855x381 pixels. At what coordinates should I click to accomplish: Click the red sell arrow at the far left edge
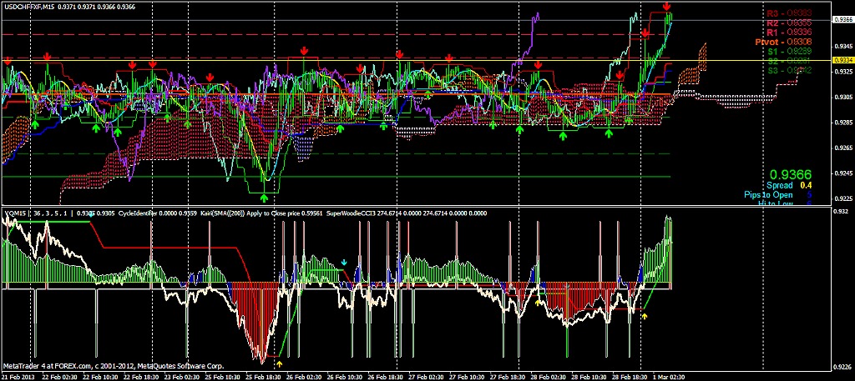tap(8, 61)
